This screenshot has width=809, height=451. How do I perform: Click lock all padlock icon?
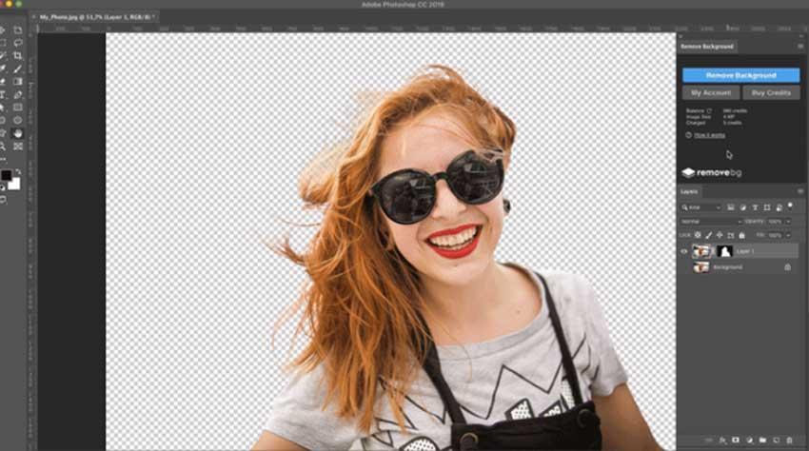[742, 235]
